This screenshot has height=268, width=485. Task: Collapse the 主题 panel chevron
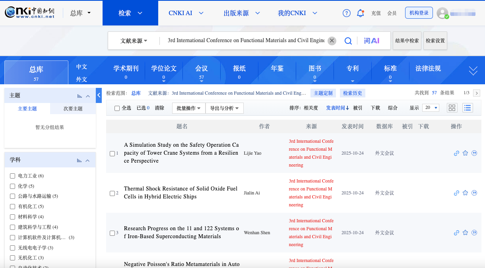point(88,96)
